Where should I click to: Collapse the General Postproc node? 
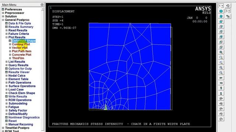(3, 20)
